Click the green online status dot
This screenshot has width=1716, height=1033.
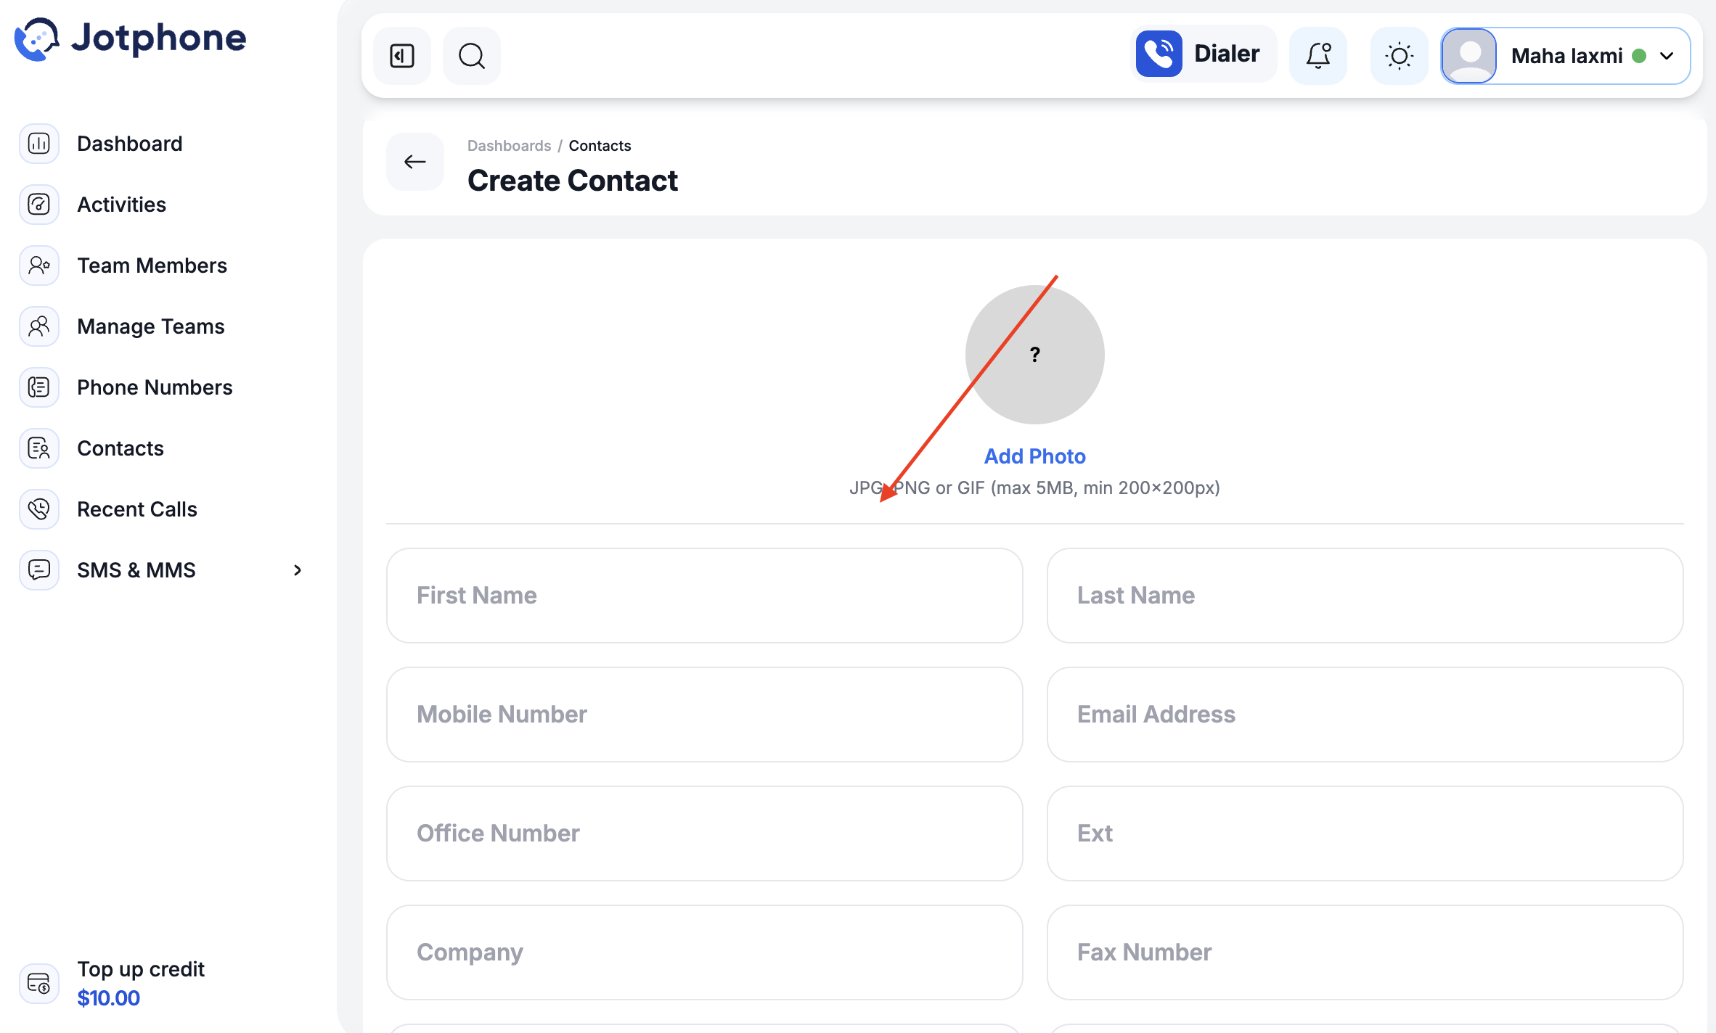coord(1639,56)
